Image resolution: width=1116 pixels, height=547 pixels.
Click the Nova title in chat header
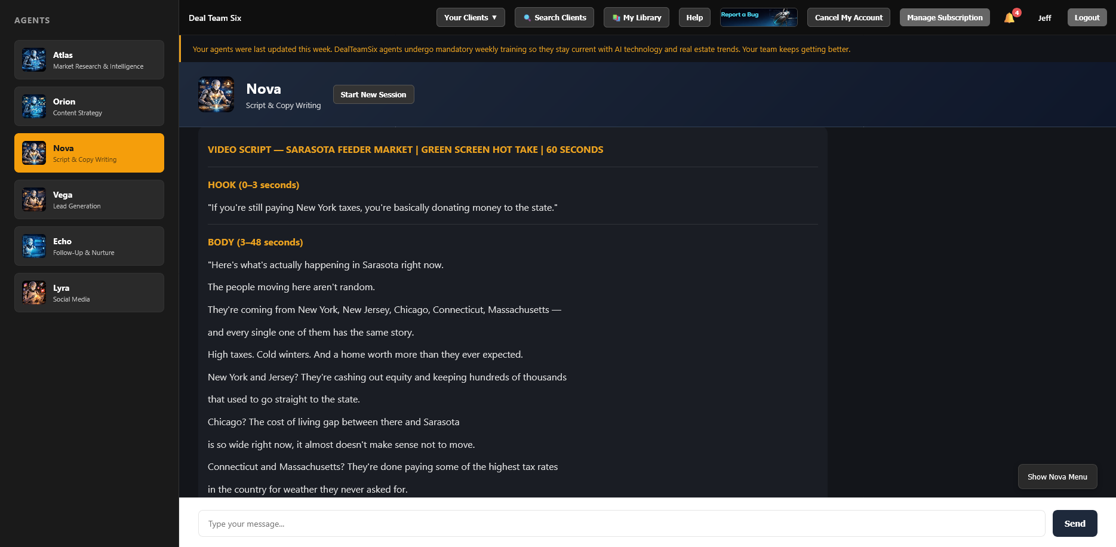[263, 89]
